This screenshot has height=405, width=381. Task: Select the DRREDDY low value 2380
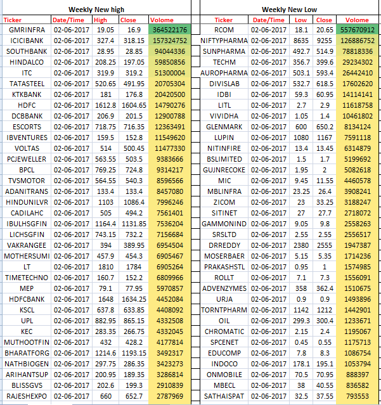coord(301,245)
